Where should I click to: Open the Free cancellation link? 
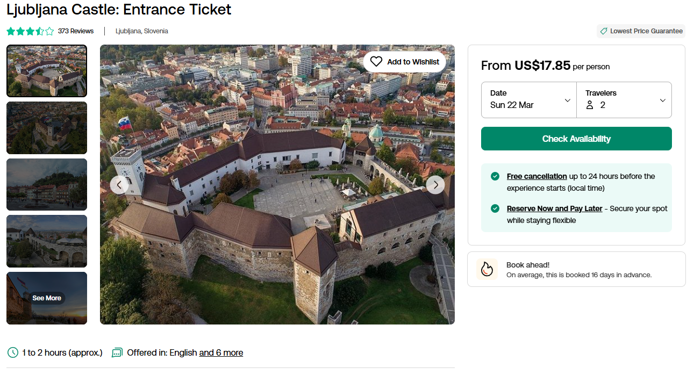pos(536,176)
